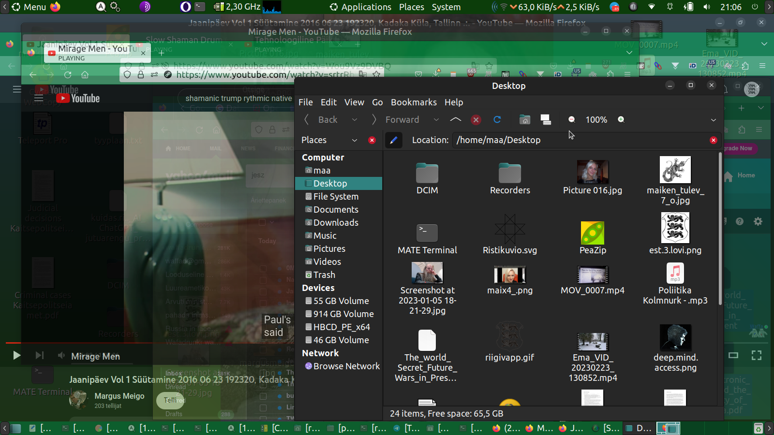Click the 21:06 clock in top panel
774x435 pixels.
pyautogui.click(x=731, y=7)
